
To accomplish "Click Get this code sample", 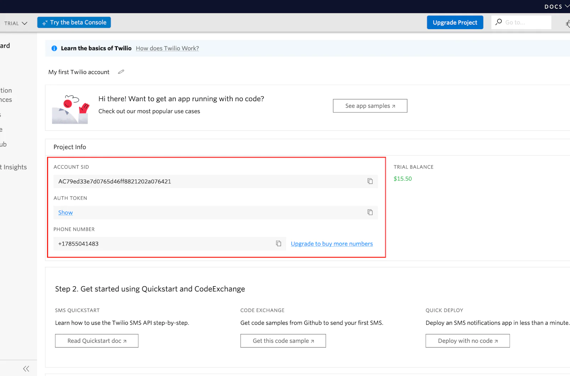I will point(283,341).
